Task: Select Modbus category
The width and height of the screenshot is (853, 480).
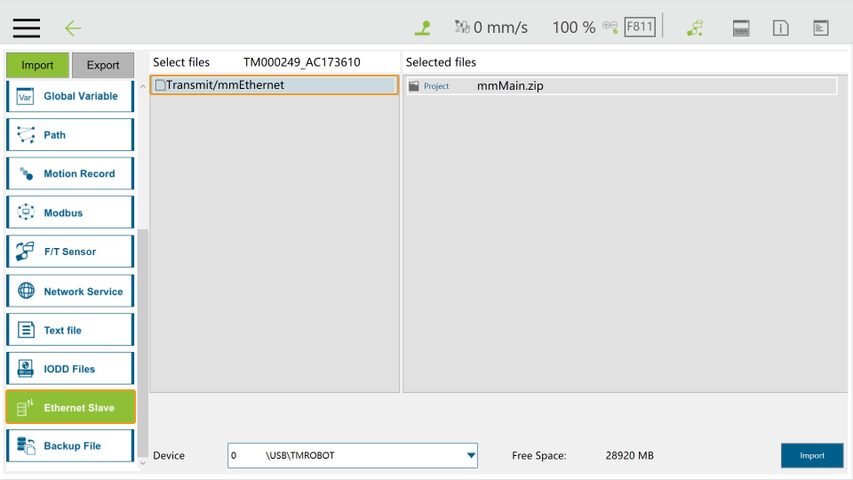Action: [x=70, y=212]
